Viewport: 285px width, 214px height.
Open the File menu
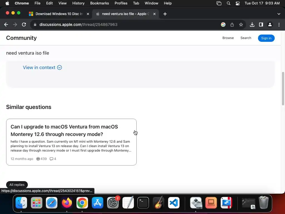coord(38,3)
